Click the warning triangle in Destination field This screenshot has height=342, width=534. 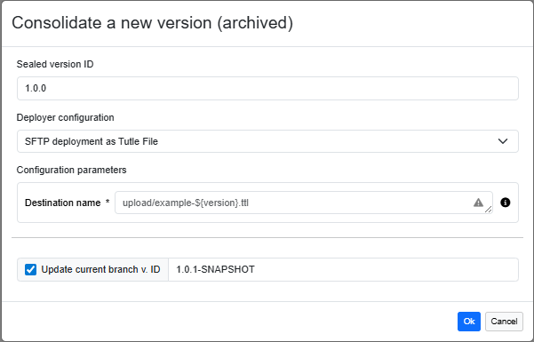[478, 203]
